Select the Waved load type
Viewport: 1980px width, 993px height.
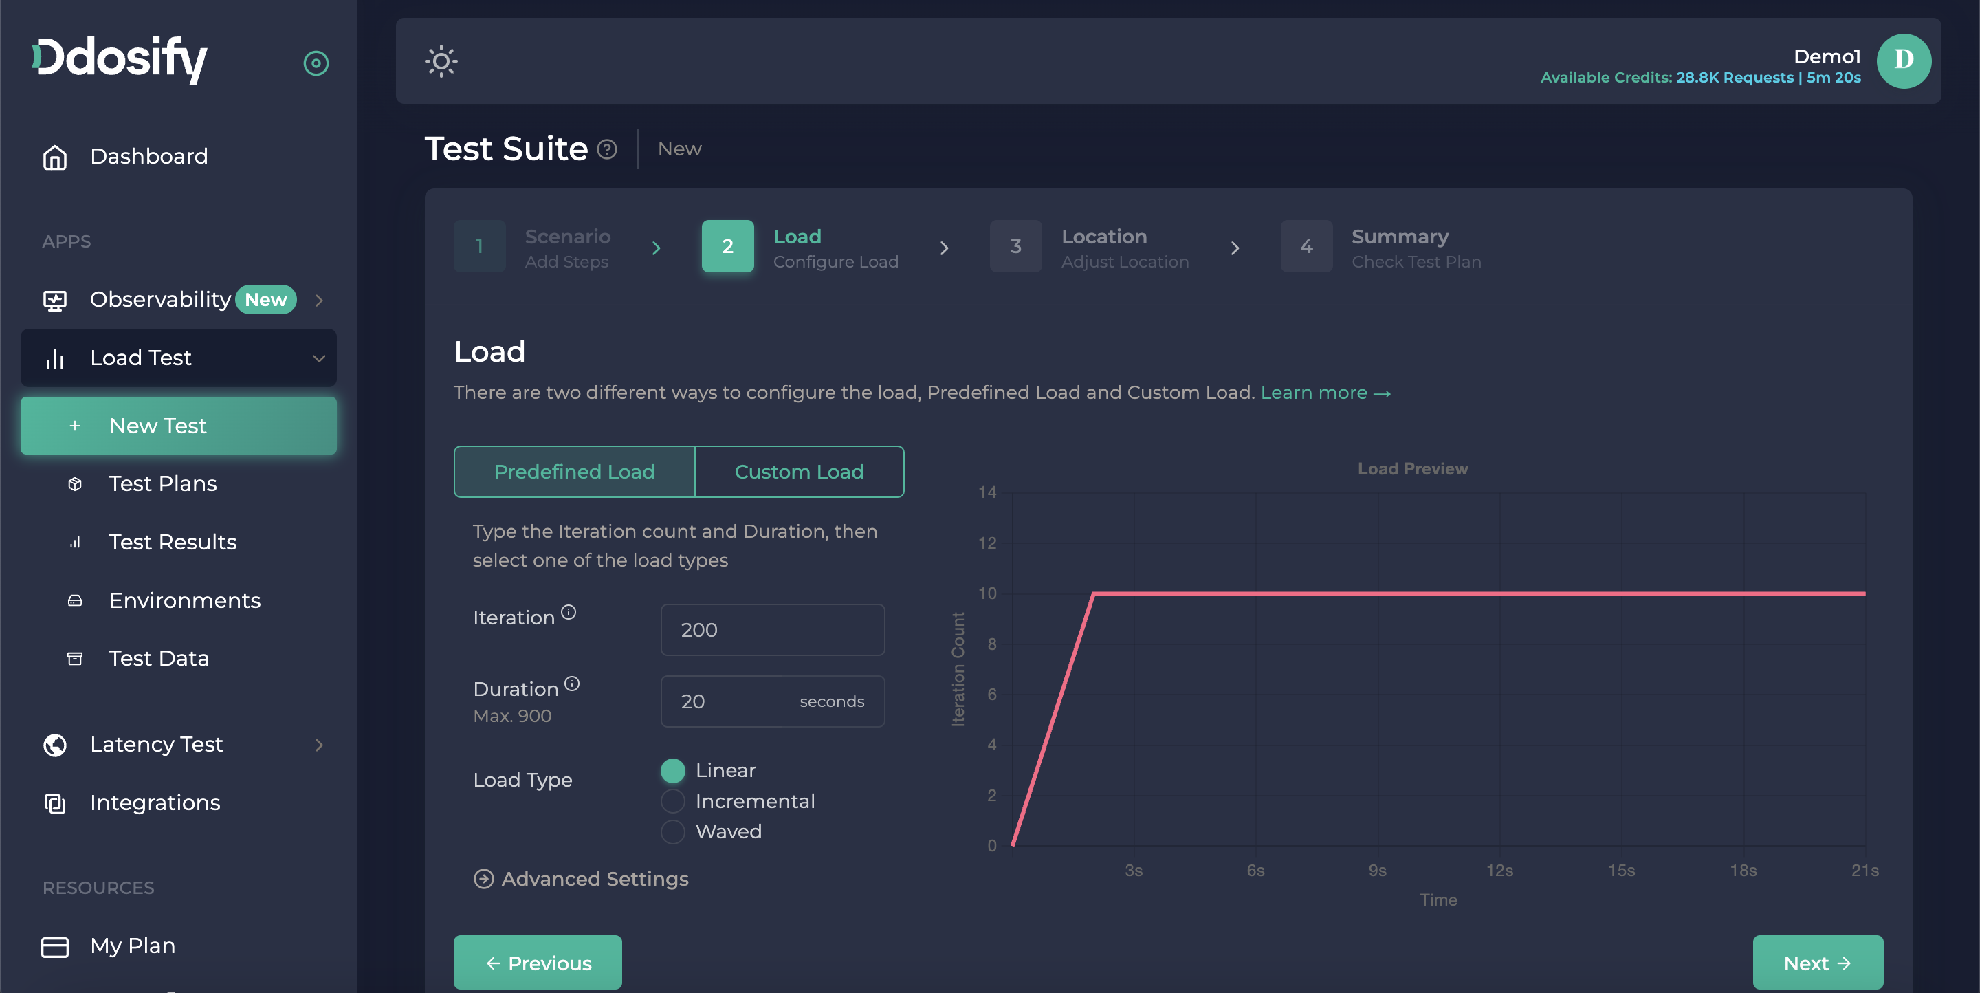(x=672, y=831)
